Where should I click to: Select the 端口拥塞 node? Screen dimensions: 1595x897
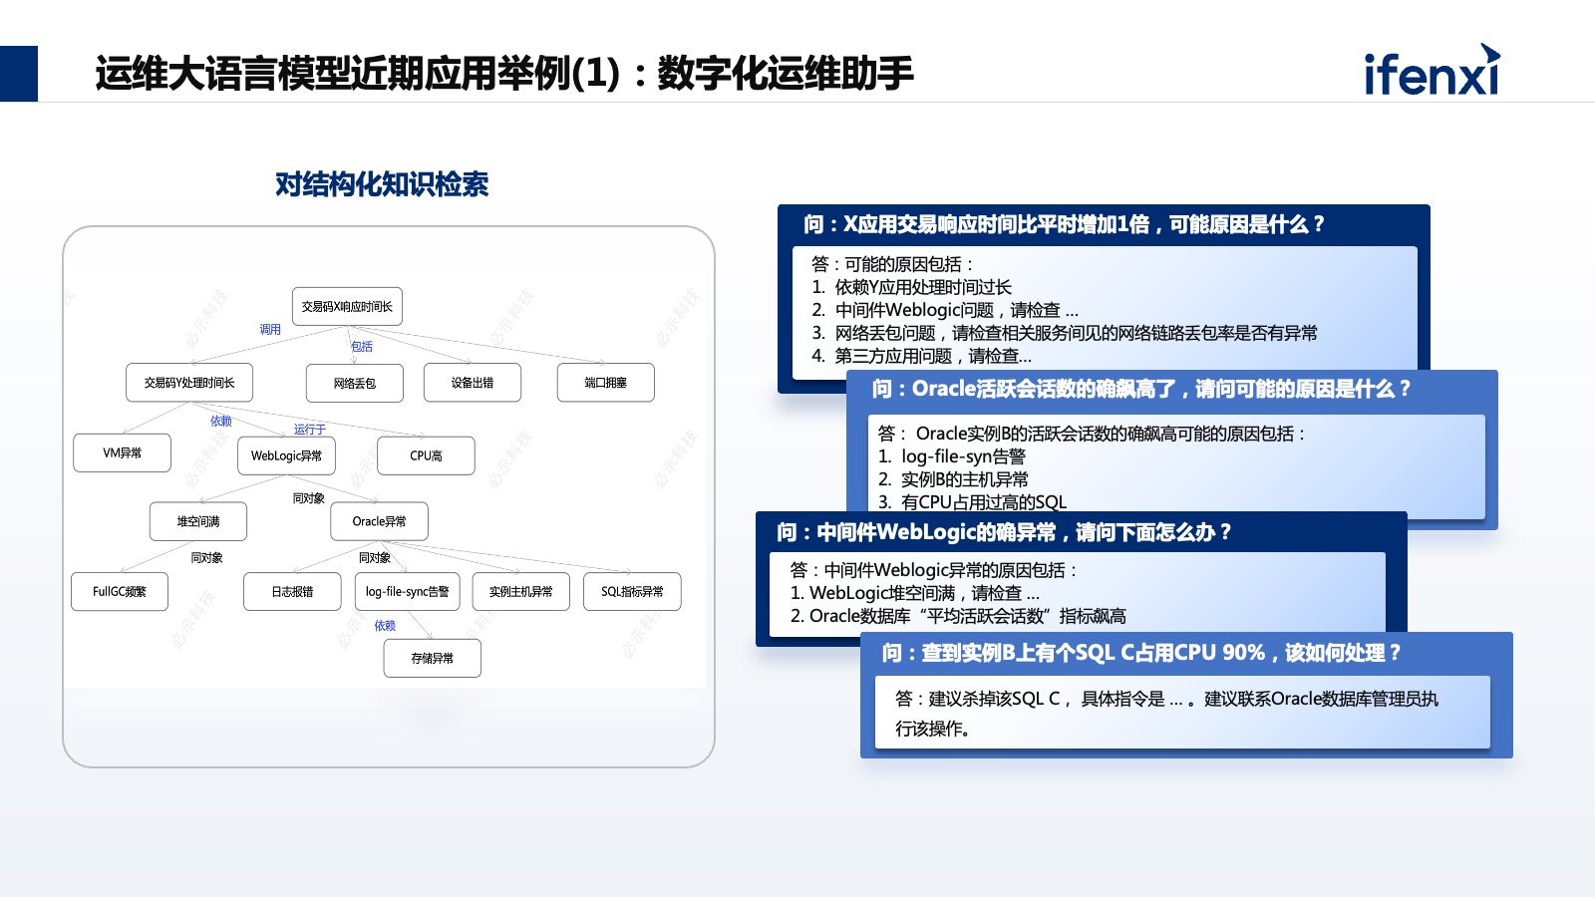tap(605, 382)
